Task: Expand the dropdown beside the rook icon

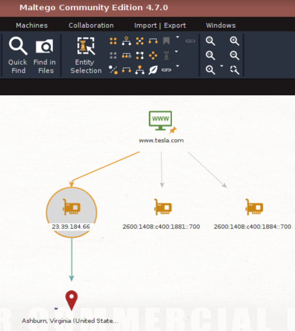Action: point(176,51)
